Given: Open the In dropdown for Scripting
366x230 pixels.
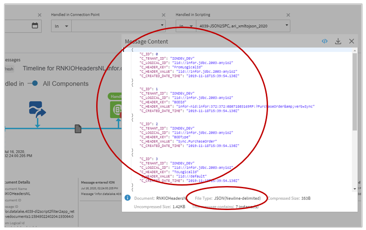Looking at the screenshot, I should 186,26.
